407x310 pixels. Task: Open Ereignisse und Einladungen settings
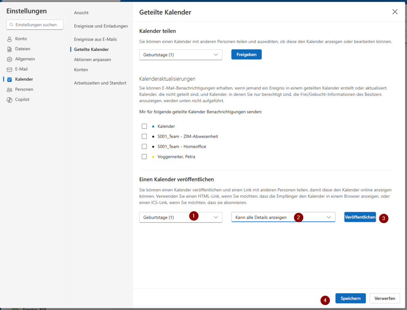[x=101, y=26]
